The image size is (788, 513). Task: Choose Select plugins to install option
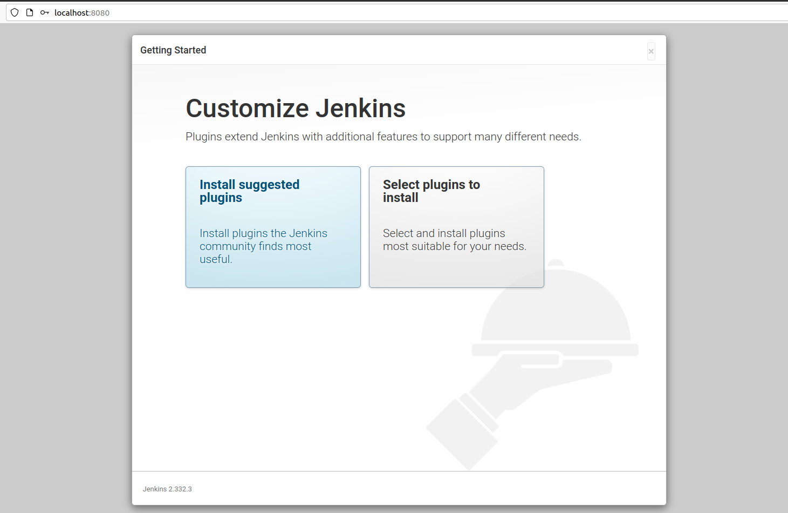[456, 227]
